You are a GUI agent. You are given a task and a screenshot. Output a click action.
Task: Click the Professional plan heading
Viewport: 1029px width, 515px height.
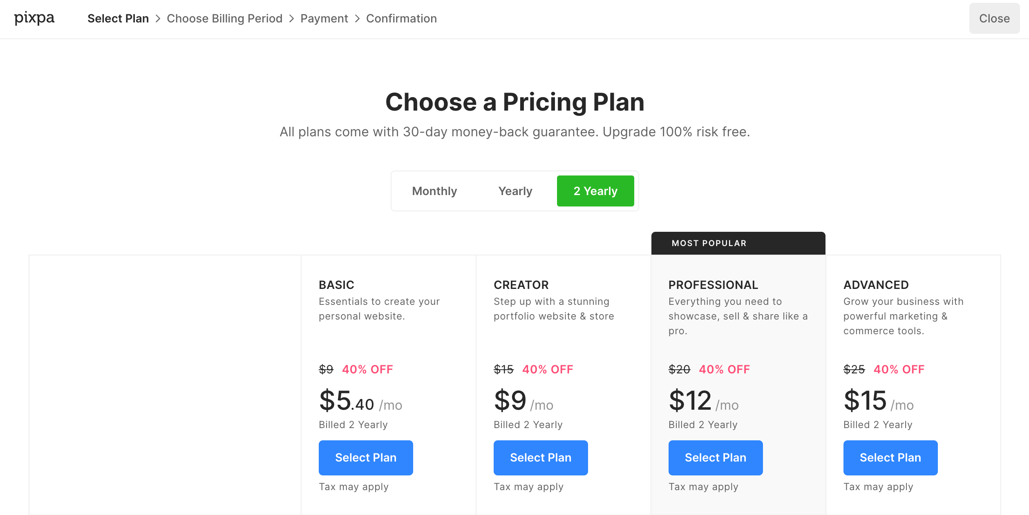[x=713, y=285]
